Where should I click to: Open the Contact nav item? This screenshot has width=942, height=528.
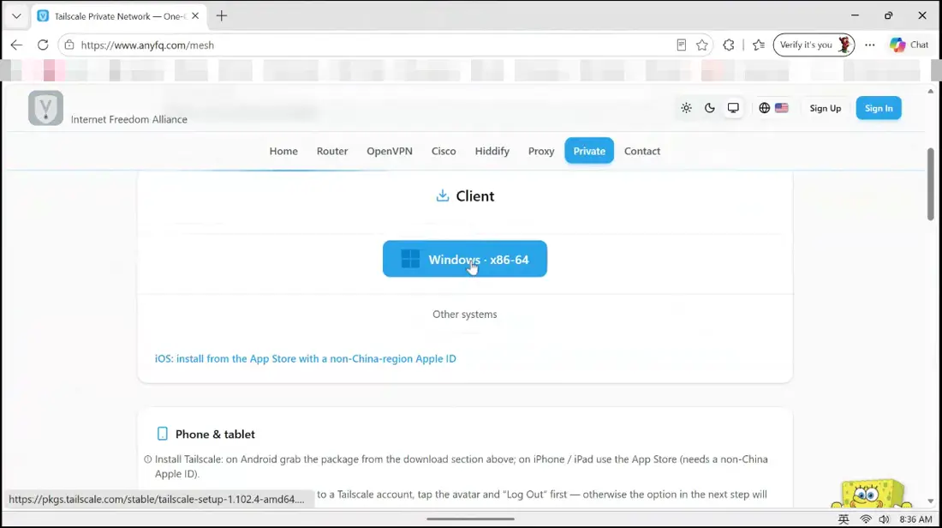(x=642, y=151)
